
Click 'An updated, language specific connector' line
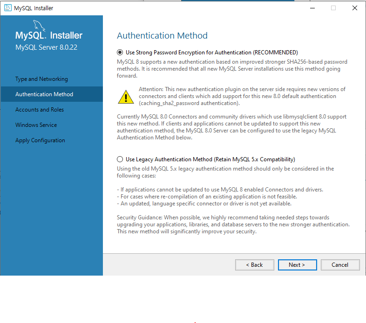[204, 204]
